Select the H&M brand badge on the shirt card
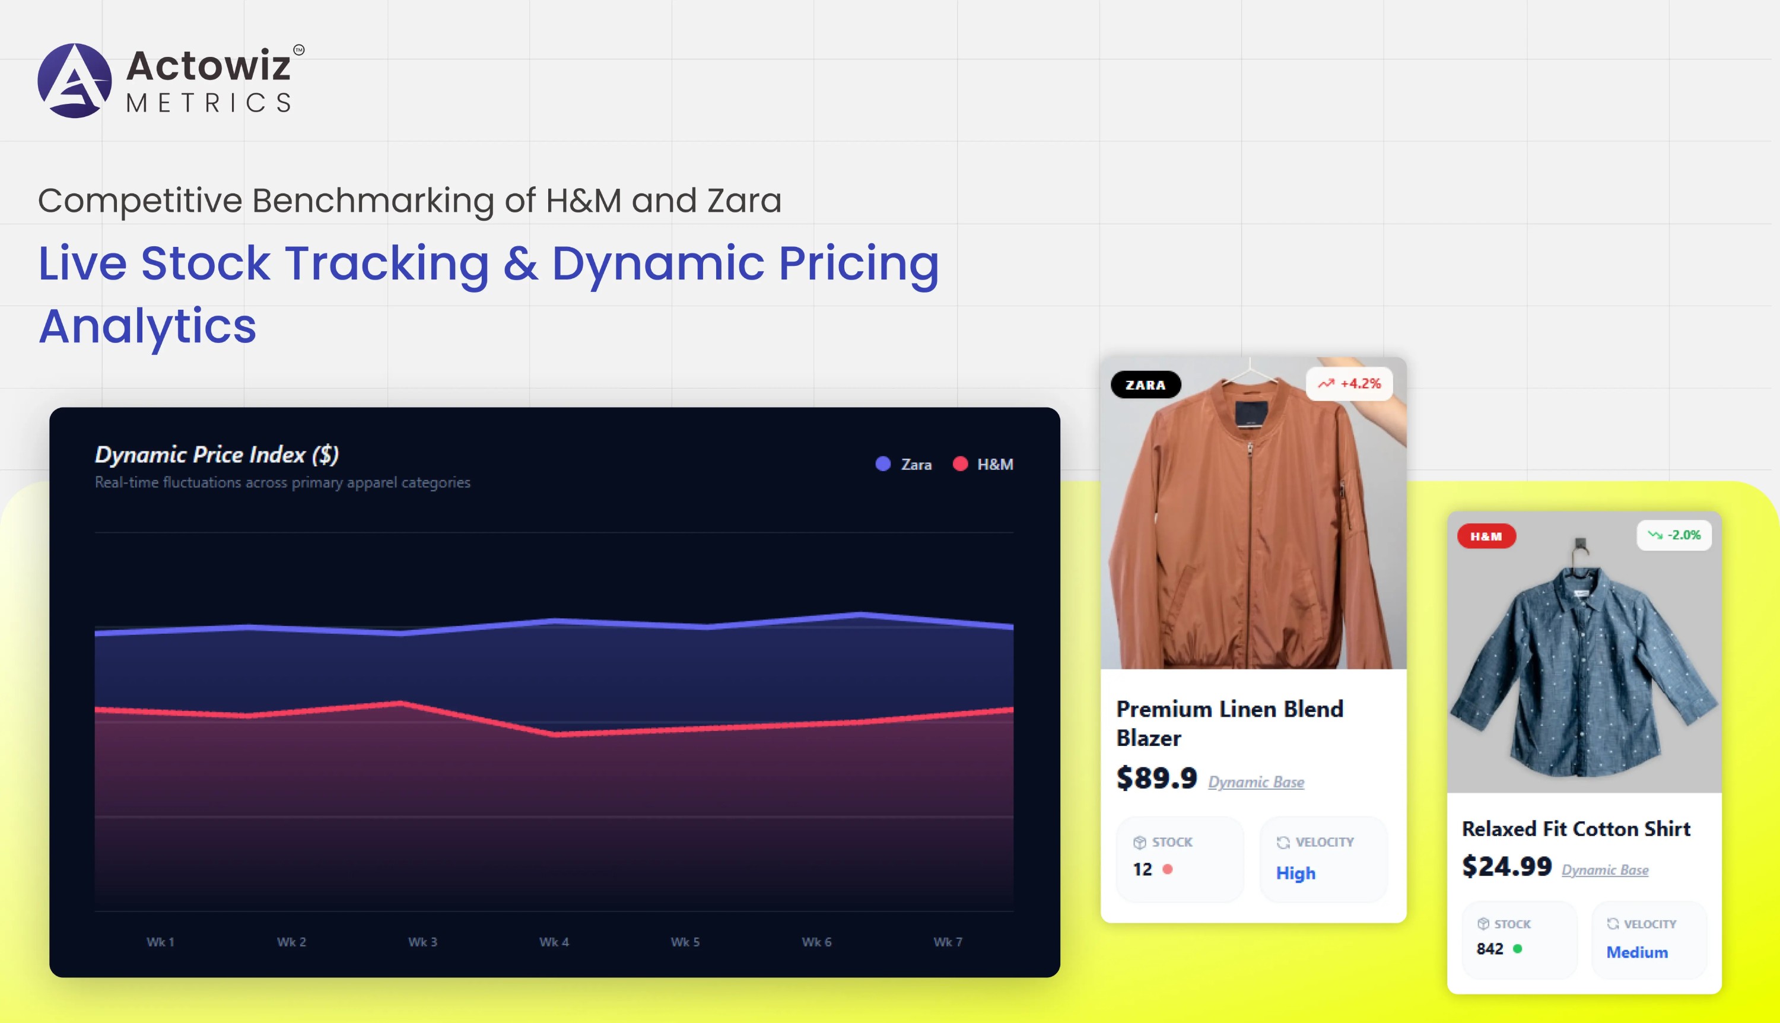Viewport: 1780px width, 1023px height. pyautogui.click(x=1486, y=536)
